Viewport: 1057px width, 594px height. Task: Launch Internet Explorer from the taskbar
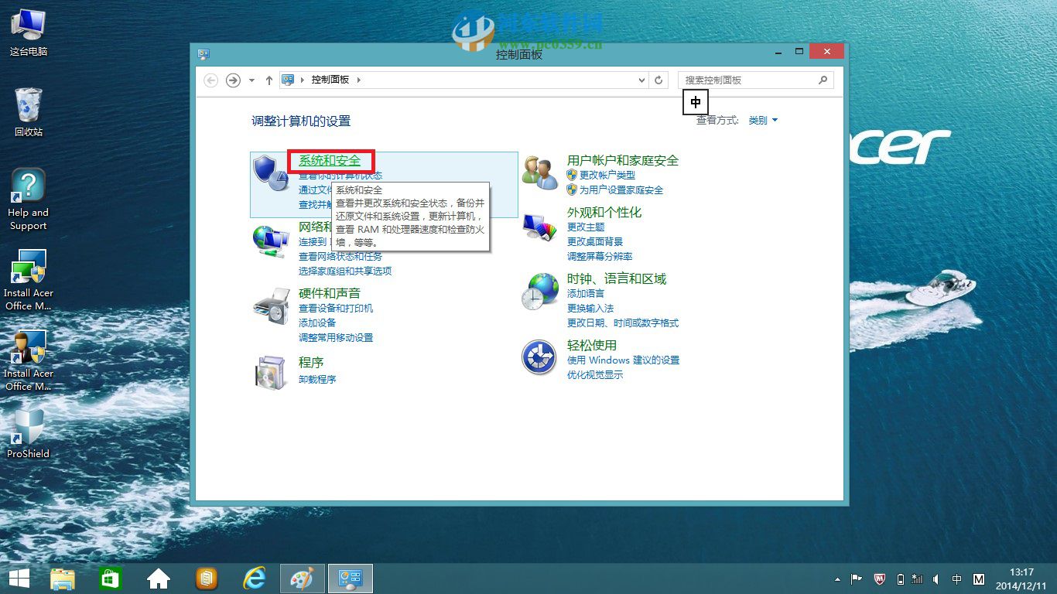click(x=254, y=578)
